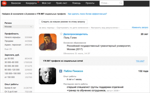The image size is (150, 93).
Task: Click the 132 года age text
Action: click(x=143, y=71)
